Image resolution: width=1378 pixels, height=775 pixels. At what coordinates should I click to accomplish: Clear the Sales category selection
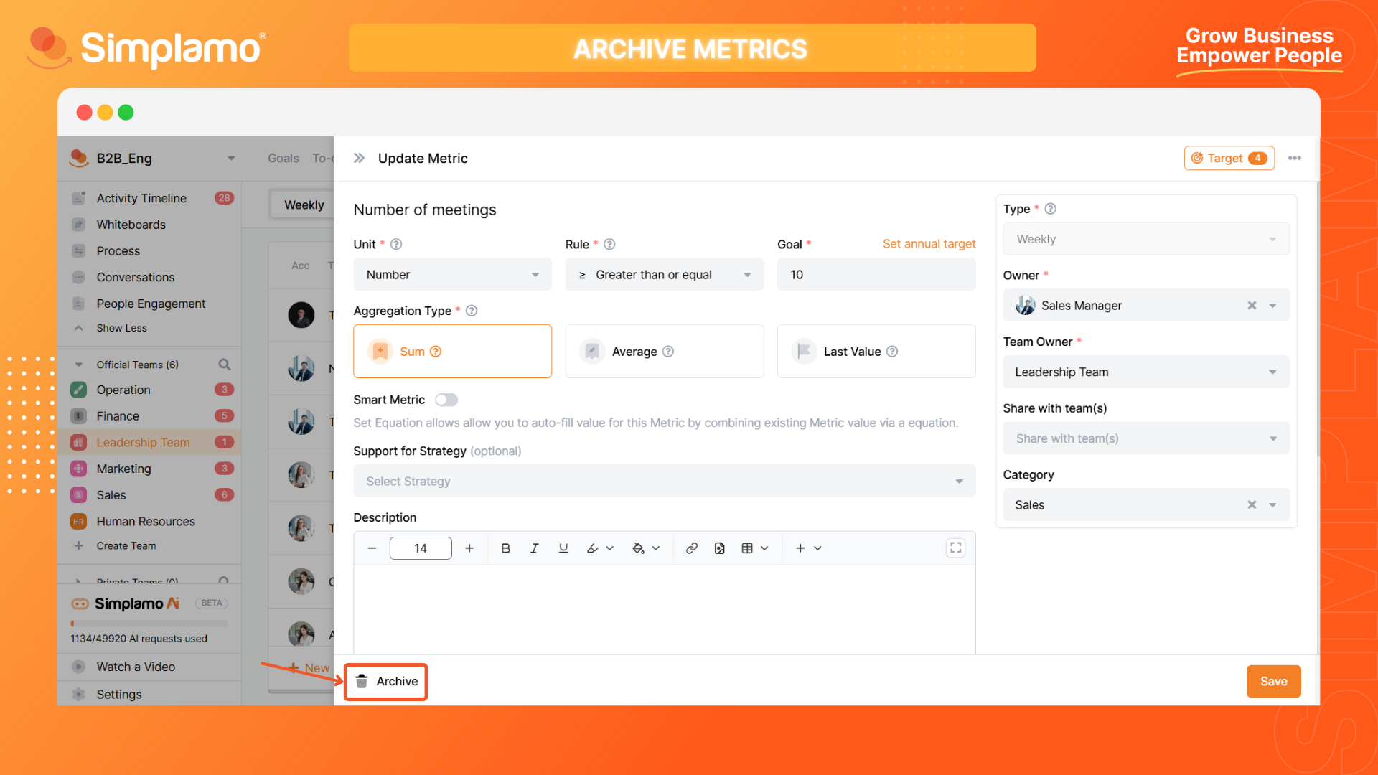coord(1252,505)
